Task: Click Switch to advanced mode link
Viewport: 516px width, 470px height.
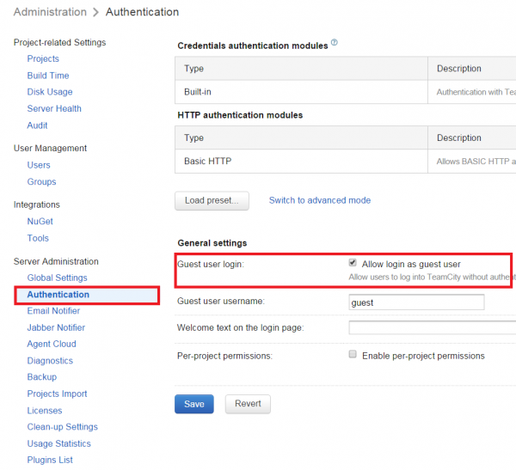Action: (x=320, y=200)
